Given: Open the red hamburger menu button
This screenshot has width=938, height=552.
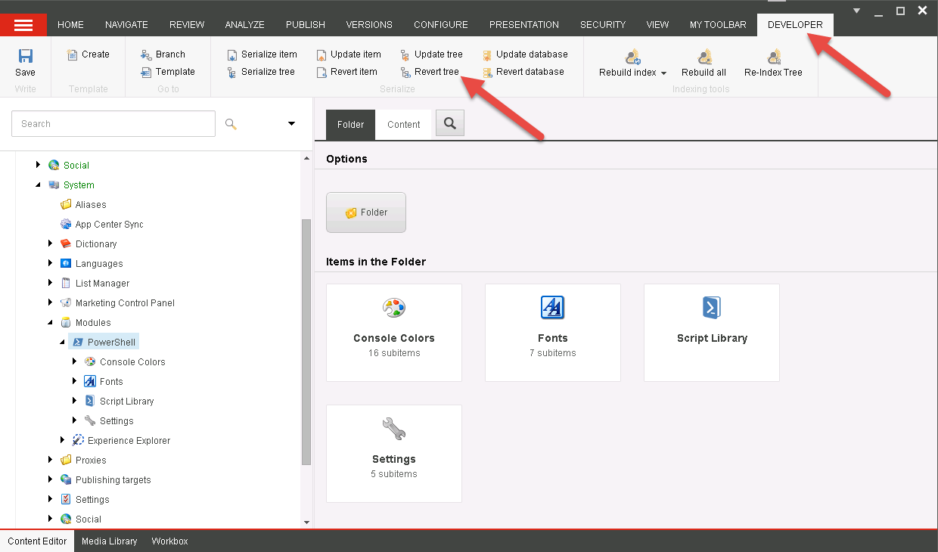Looking at the screenshot, I should tap(23, 25).
